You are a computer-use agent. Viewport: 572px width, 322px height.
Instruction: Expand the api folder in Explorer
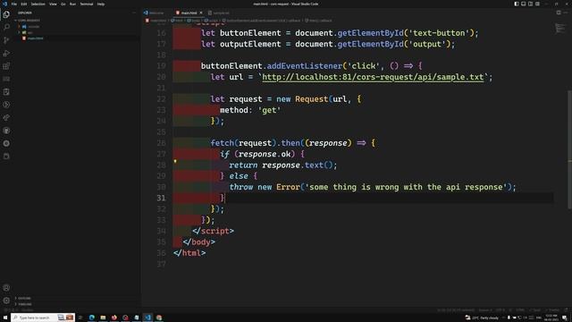[29, 32]
